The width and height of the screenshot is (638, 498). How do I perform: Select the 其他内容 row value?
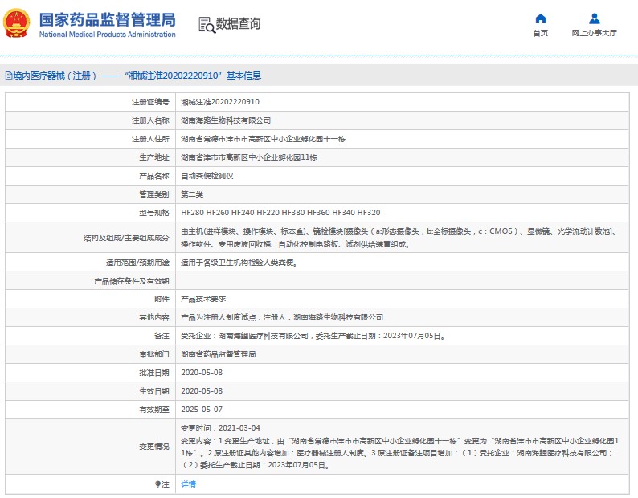(282, 317)
